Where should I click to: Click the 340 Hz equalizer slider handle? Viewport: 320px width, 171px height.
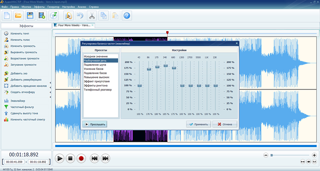165,66
